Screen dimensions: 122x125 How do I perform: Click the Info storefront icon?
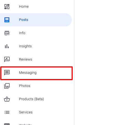click(7, 33)
